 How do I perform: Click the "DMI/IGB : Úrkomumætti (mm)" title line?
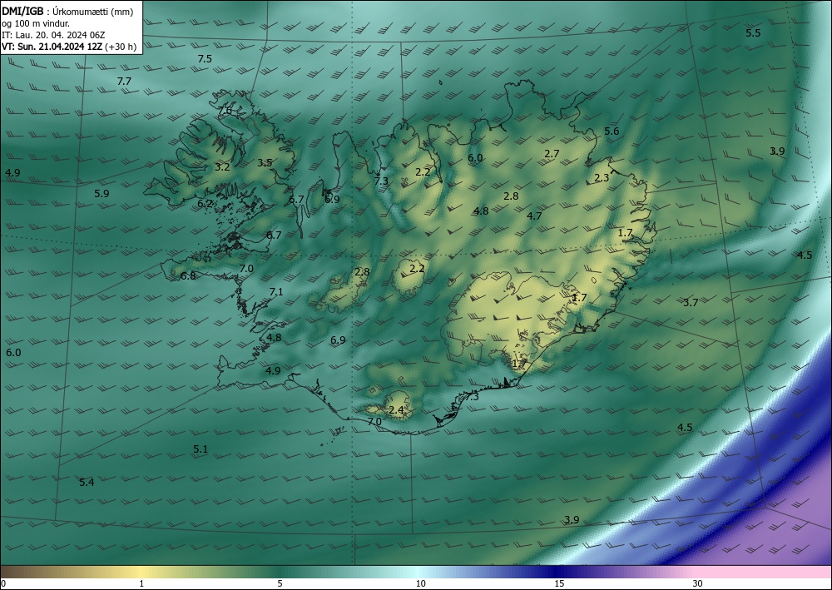[67, 12]
